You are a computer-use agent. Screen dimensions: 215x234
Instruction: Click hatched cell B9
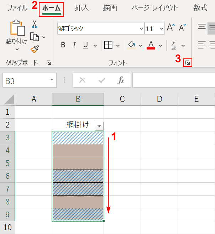coord(78,214)
